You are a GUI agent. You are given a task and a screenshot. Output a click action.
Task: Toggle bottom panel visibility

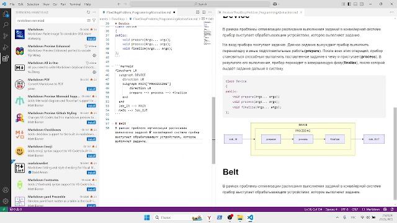pos(355,4)
